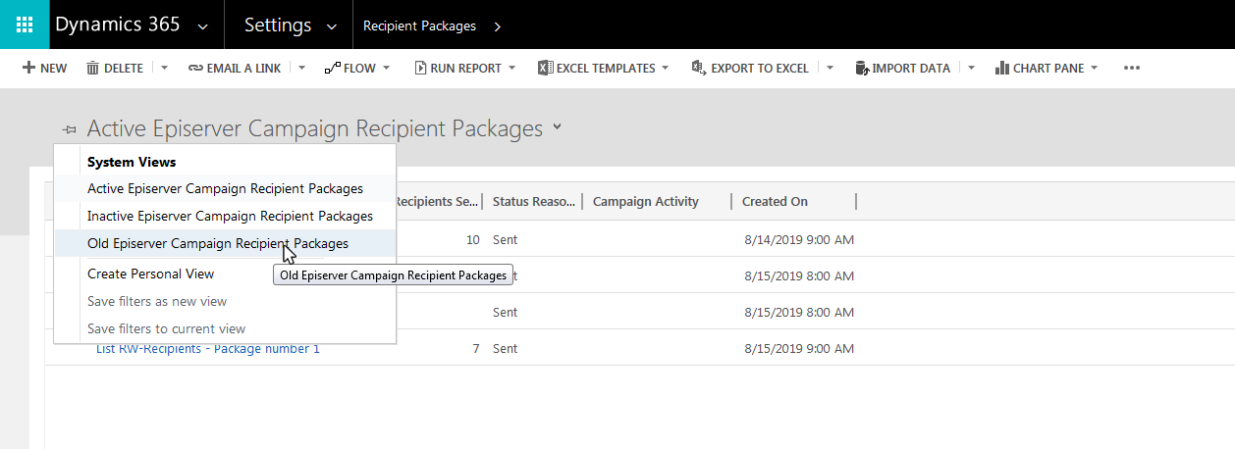The width and height of the screenshot is (1235, 449).
Task: Select Old Episerver Campaign Recipient Packages view
Action: pos(217,243)
